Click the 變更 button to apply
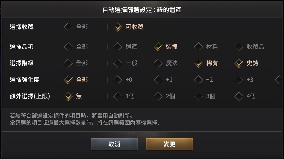Screen dimensions: 284x159 [169, 144]
